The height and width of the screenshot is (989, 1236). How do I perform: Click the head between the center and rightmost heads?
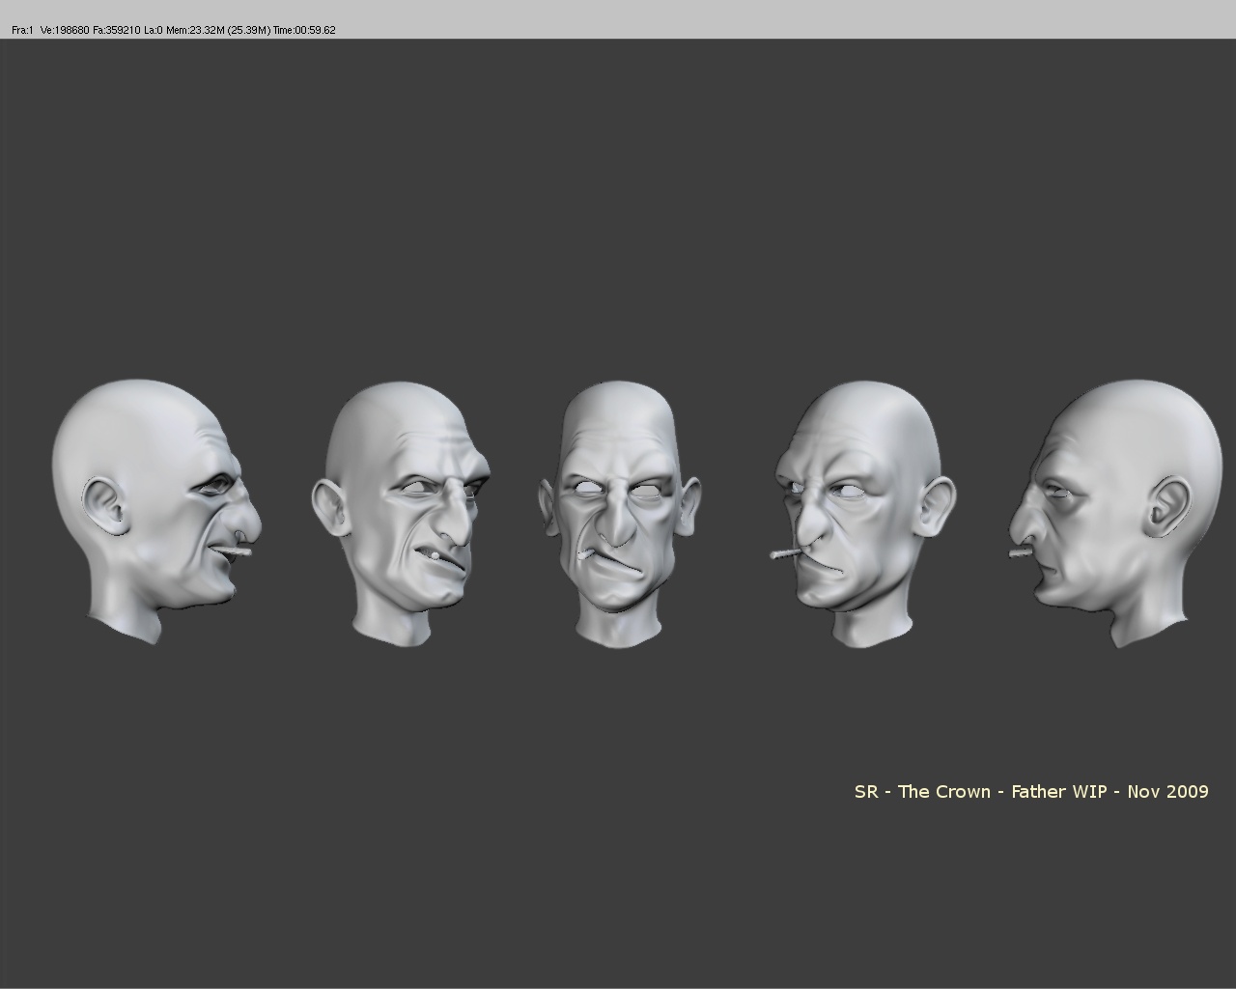click(x=863, y=514)
